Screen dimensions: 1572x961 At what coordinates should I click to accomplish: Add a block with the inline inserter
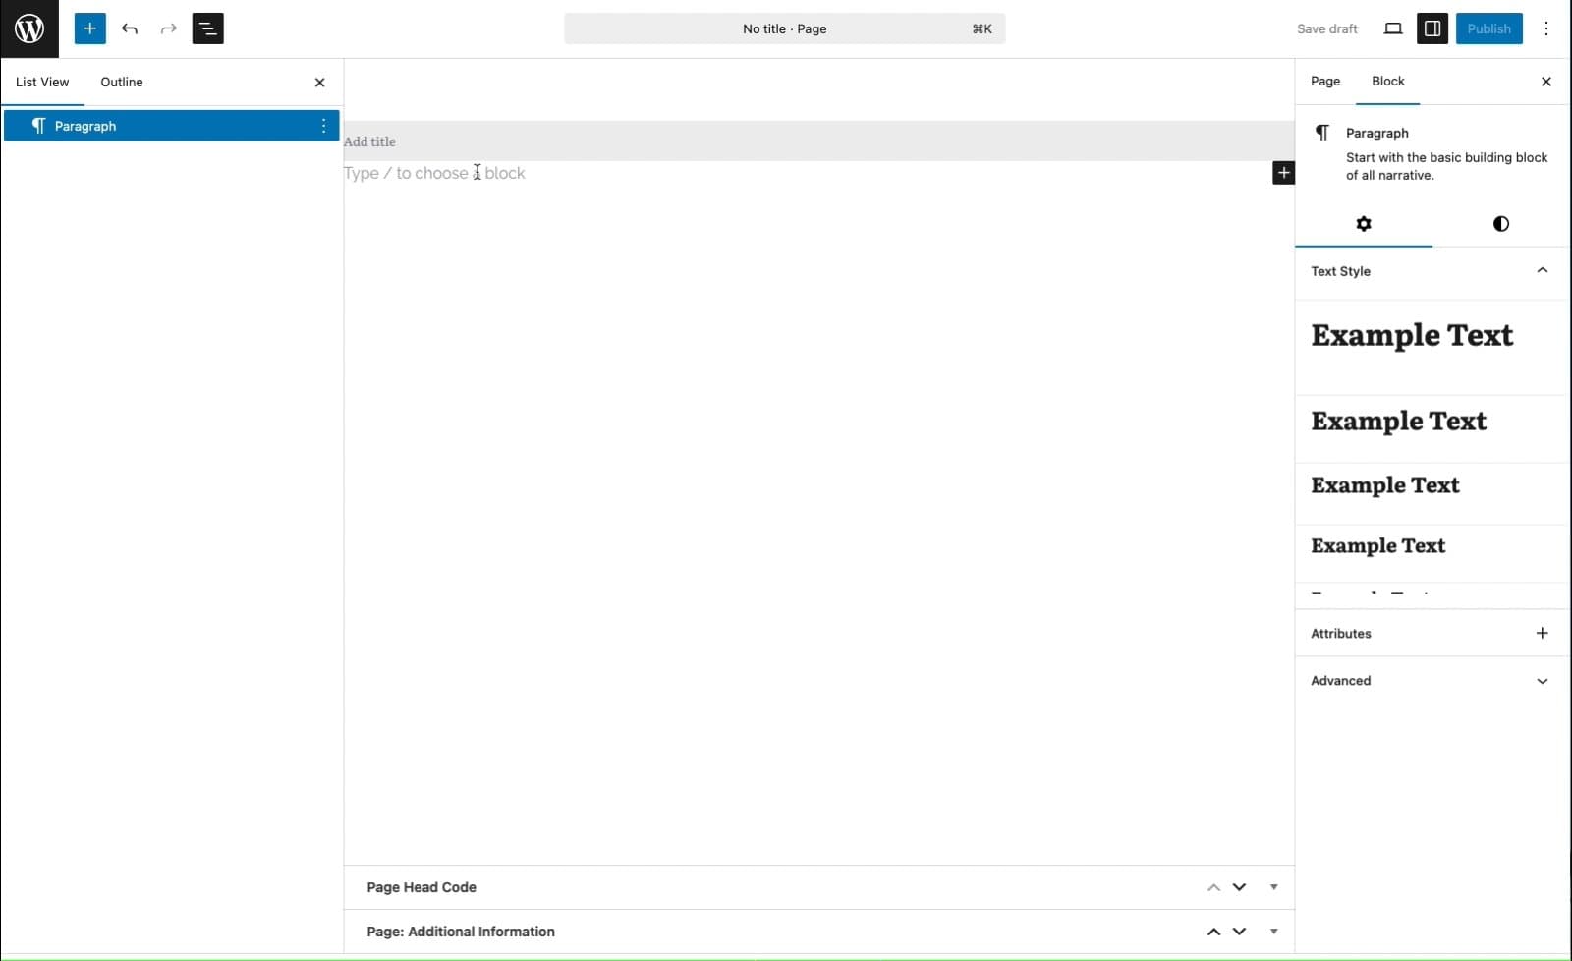[x=1283, y=172]
